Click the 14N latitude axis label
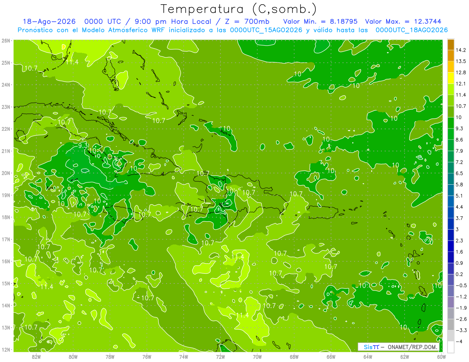The width and height of the screenshot is (469, 362). pos(6,305)
